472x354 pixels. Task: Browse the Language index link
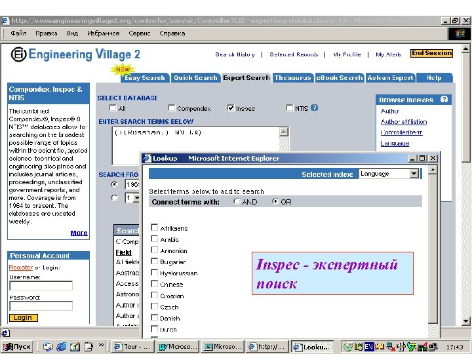click(395, 144)
